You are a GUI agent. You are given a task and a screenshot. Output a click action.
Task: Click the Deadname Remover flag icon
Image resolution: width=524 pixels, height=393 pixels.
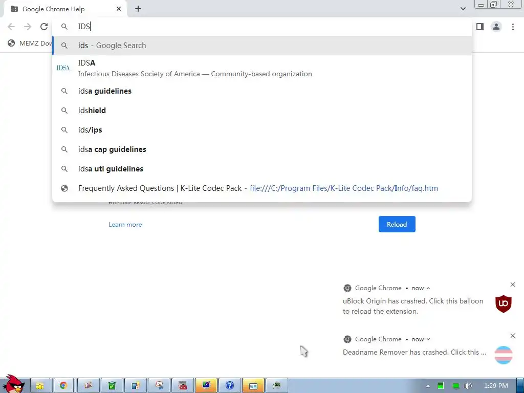pyautogui.click(x=504, y=355)
